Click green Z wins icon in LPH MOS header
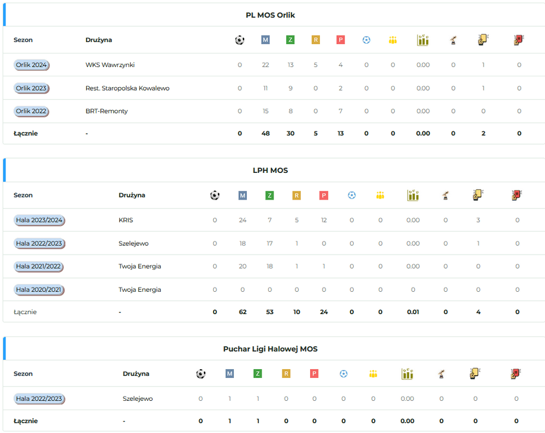The image size is (545, 433). (270, 195)
